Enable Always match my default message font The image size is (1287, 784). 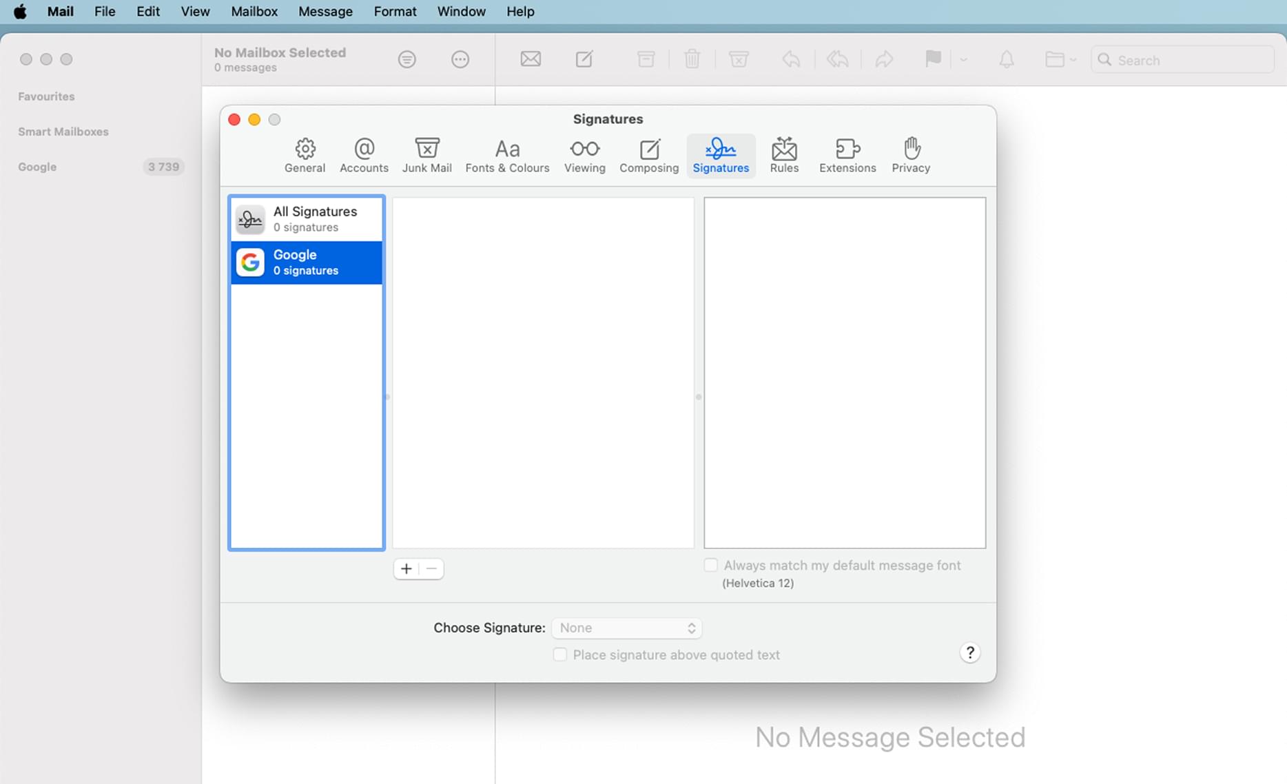[711, 565]
